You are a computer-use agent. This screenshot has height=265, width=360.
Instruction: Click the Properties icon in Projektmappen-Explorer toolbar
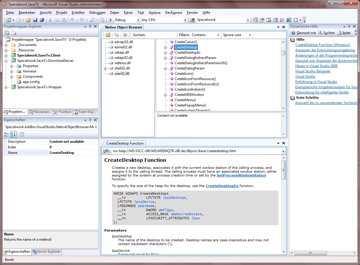[x=7, y=33]
